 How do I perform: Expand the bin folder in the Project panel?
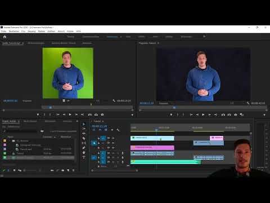(10, 141)
